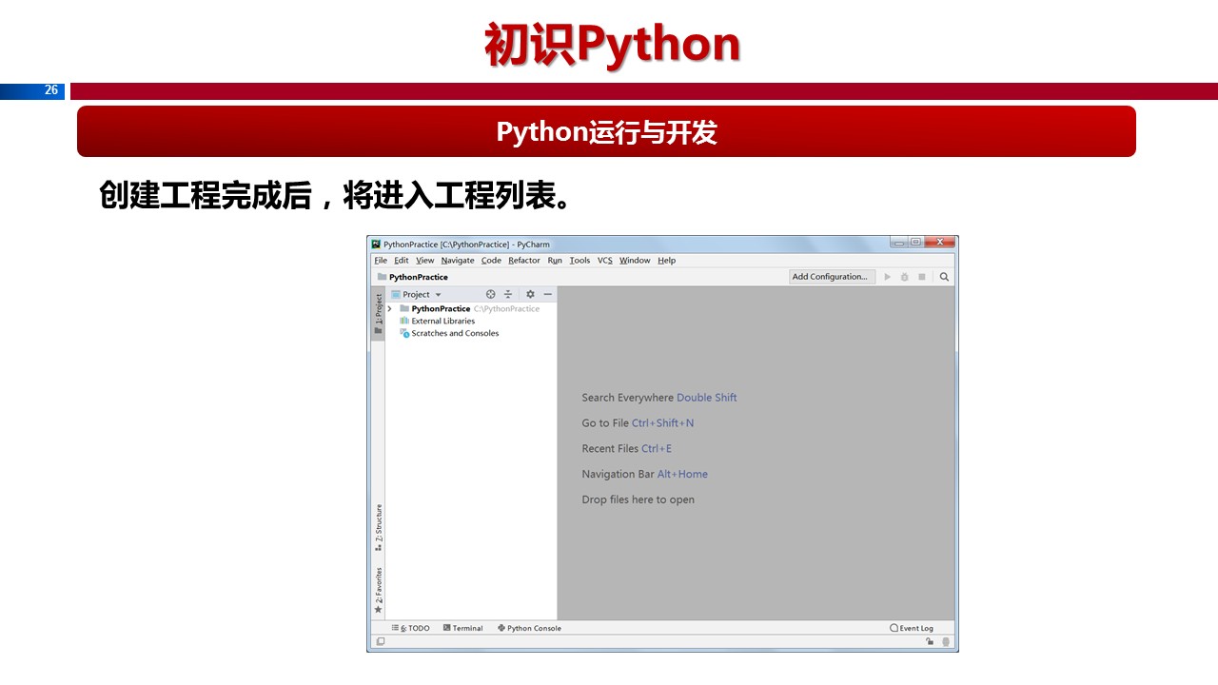The height and width of the screenshot is (685, 1218).
Task: Close the PyCharm window
Action: point(939,243)
